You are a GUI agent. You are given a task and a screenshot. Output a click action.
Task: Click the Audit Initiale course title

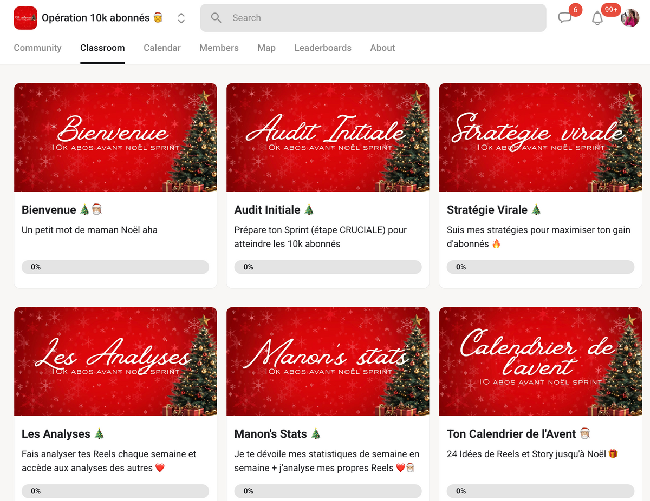pyautogui.click(x=274, y=210)
